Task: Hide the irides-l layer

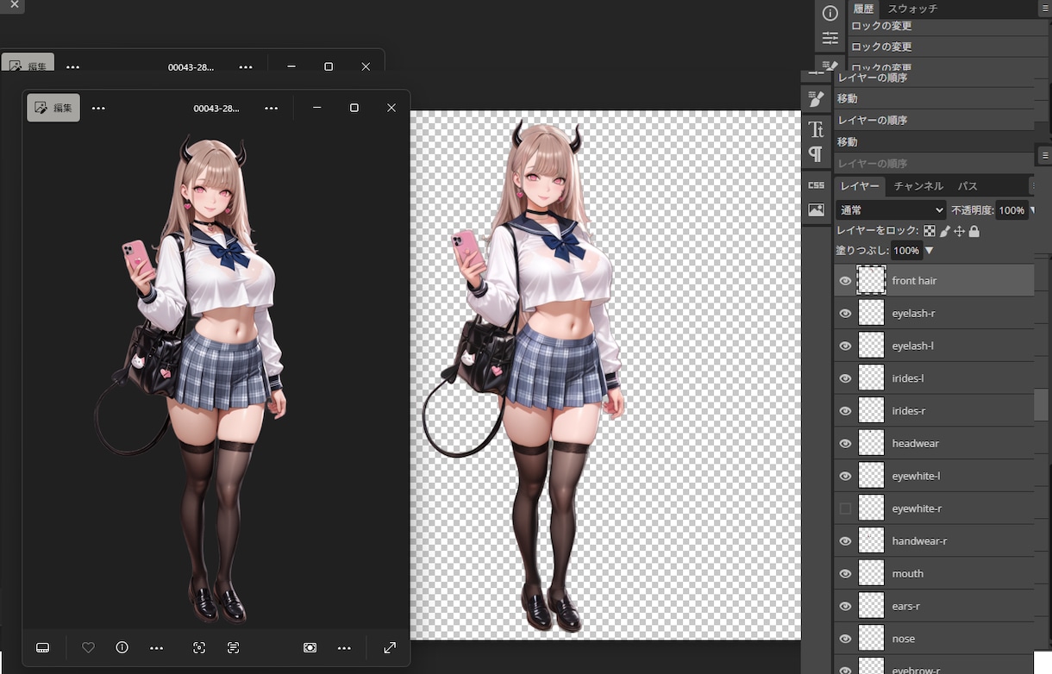Action: 845,378
